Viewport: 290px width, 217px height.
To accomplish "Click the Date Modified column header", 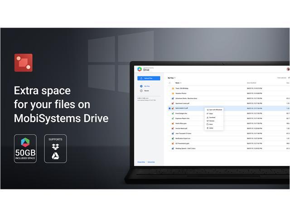I will point(251,83).
